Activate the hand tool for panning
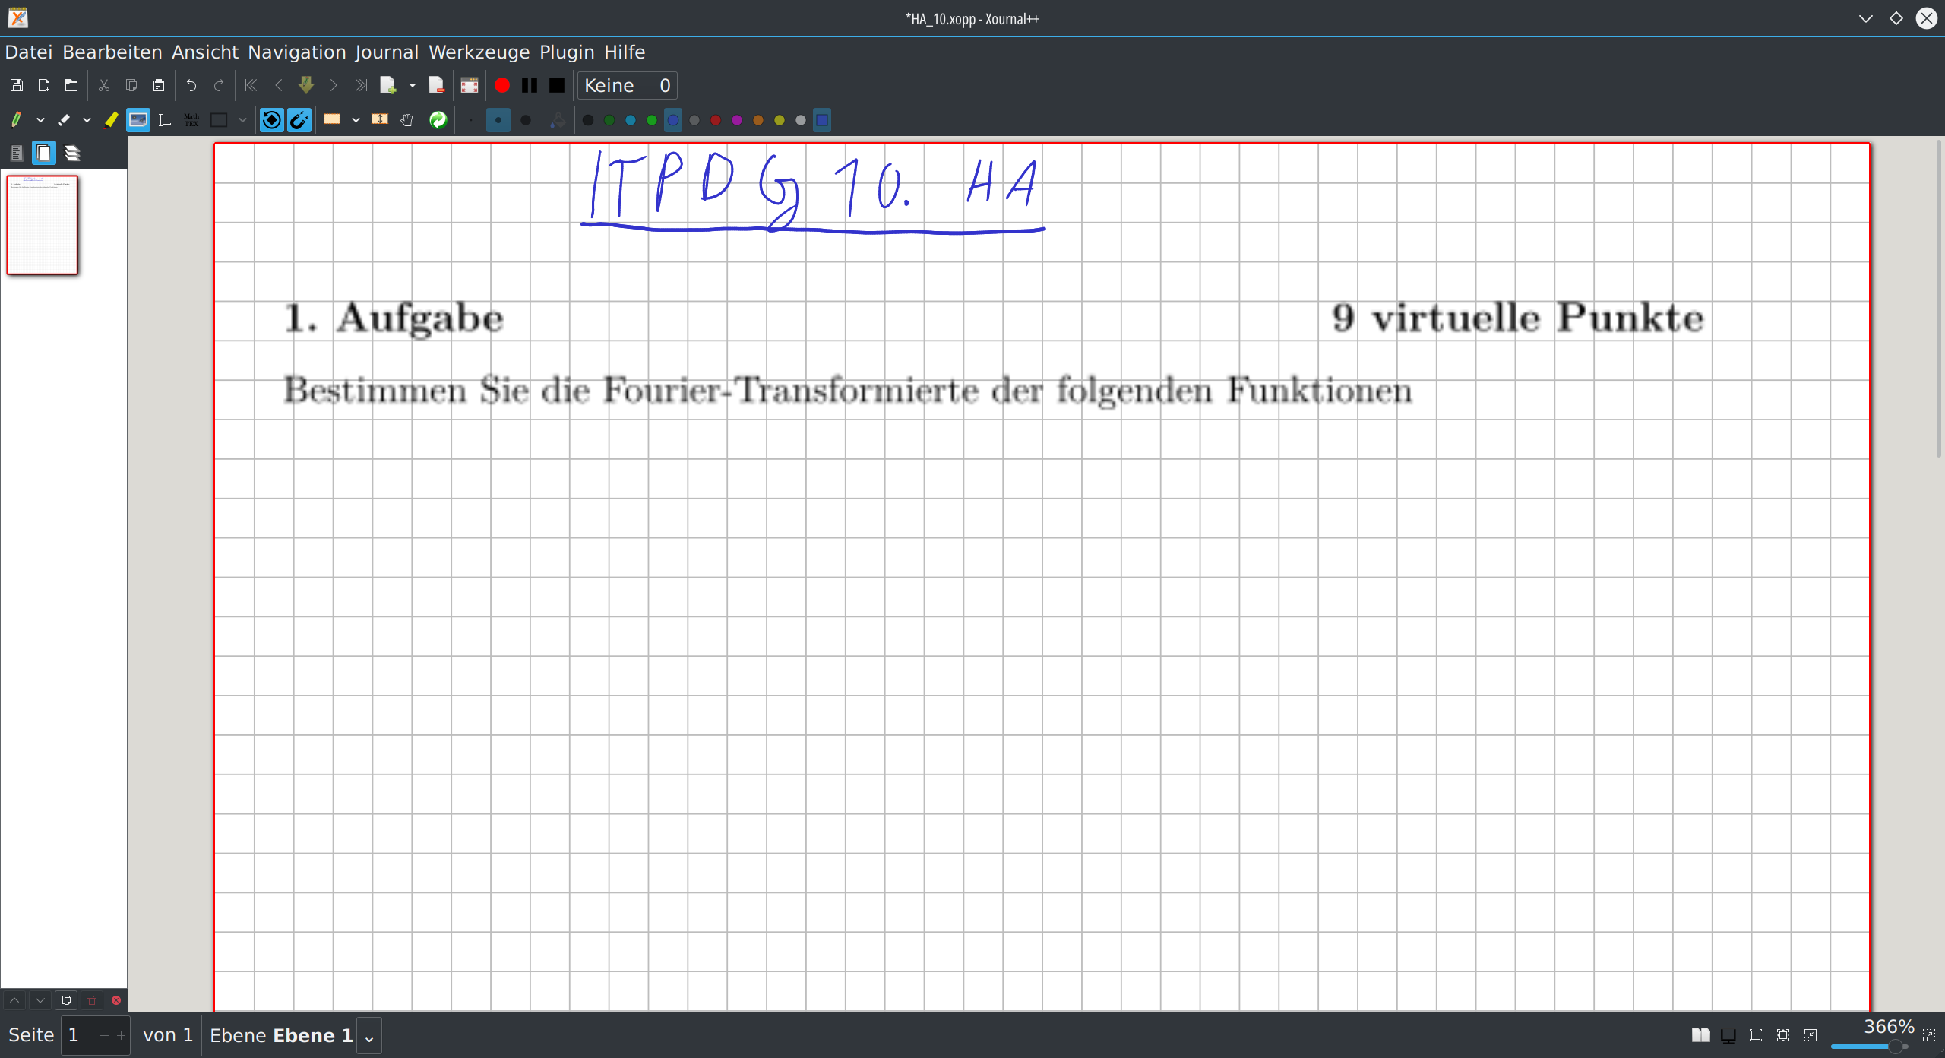This screenshot has width=1945, height=1058. pyautogui.click(x=406, y=119)
